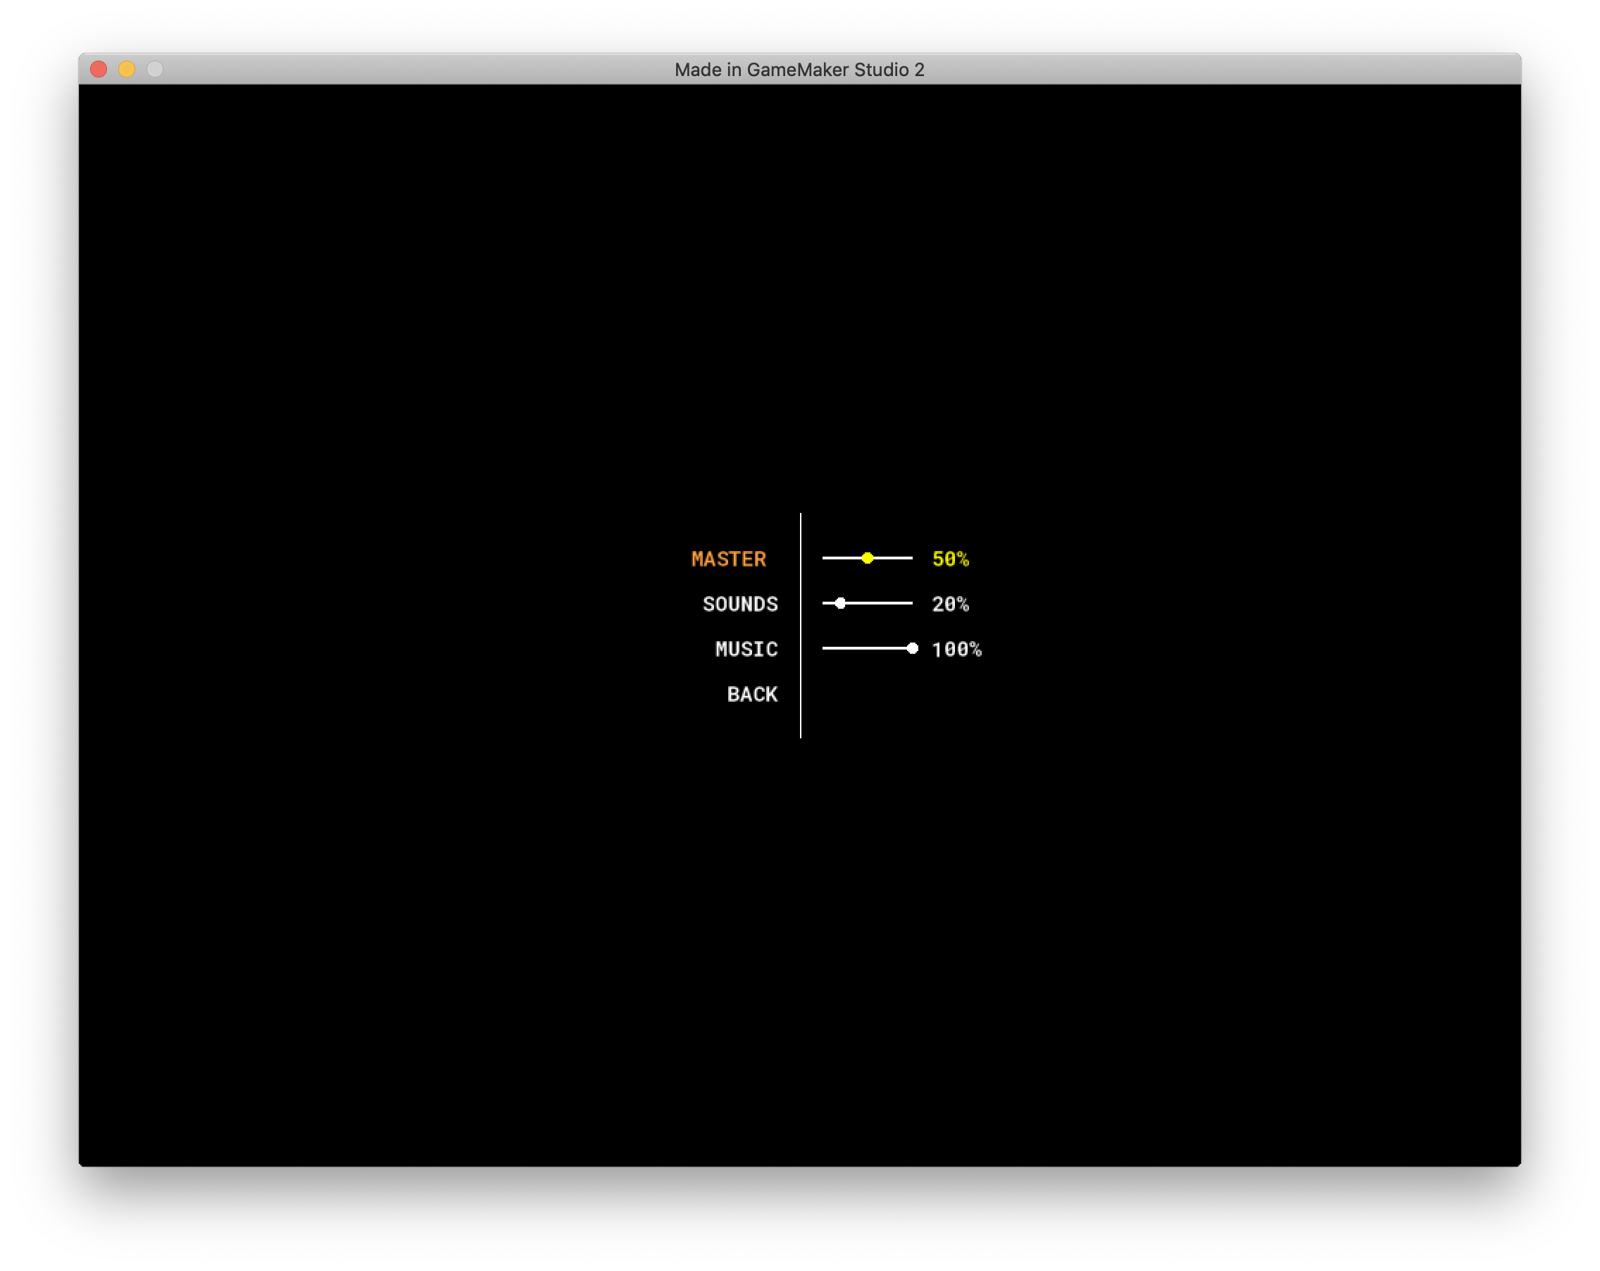The width and height of the screenshot is (1600, 1271).
Task: Click the right end of MASTER slider track
Action: pos(909,558)
